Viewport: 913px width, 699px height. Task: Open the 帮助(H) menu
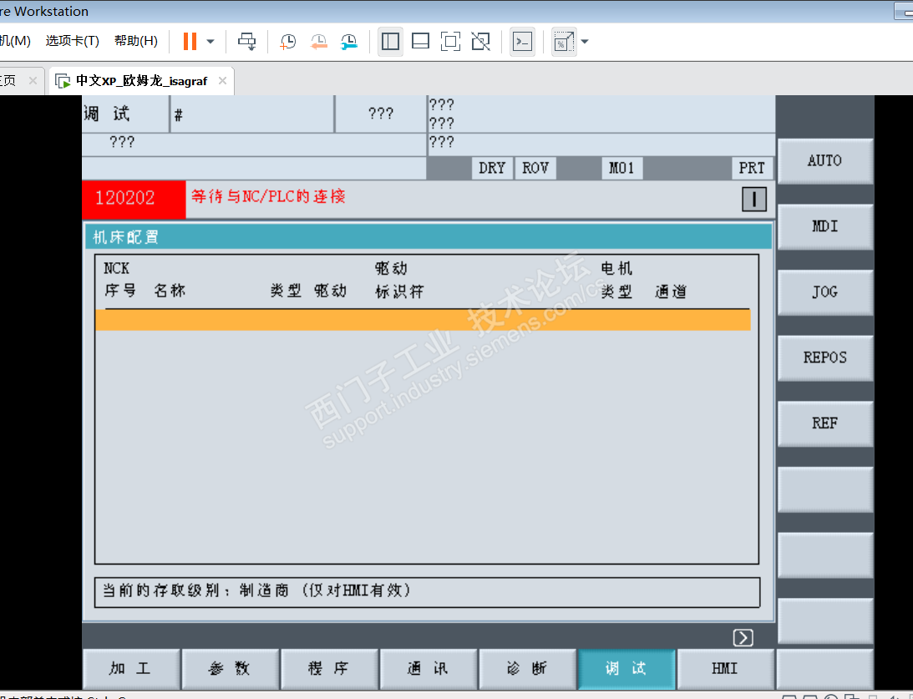(x=135, y=41)
